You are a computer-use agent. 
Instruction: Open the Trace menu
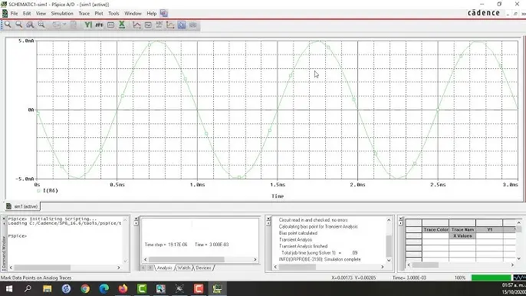[84, 14]
